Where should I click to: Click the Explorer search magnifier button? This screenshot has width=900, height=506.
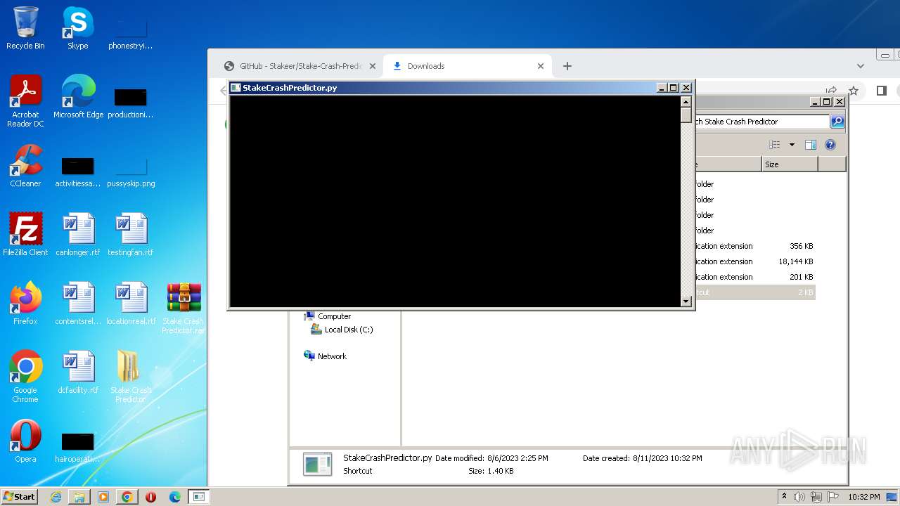pyautogui.click(x=837, y=122)
